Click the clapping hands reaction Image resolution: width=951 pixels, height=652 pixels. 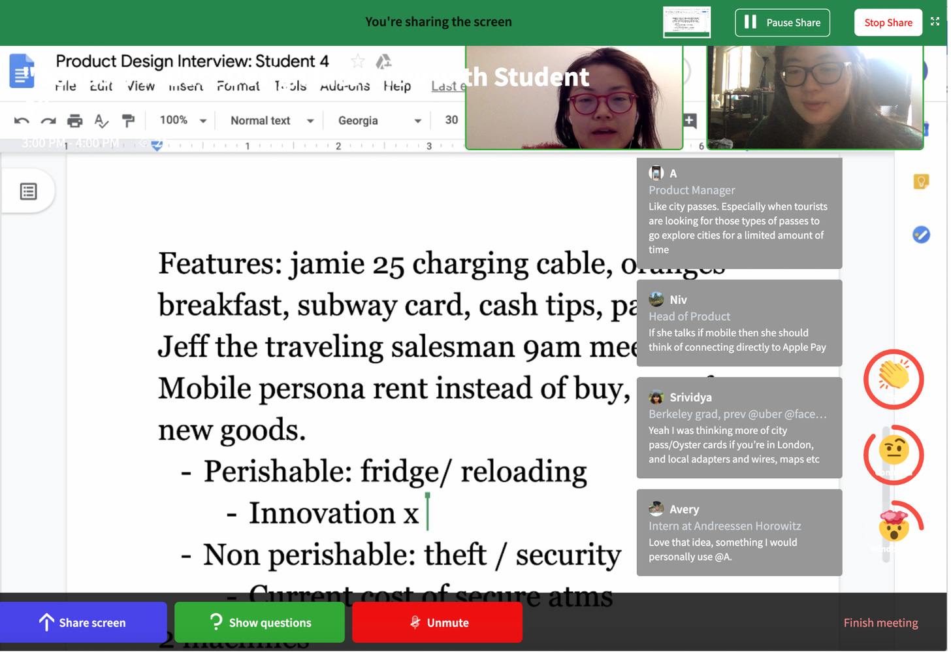pos(894,379)
